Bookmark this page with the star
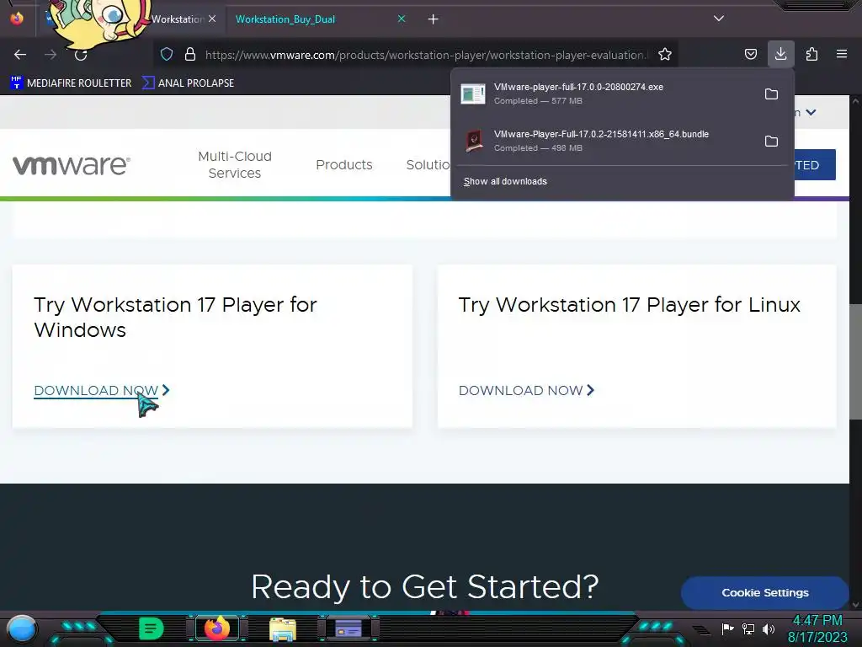 (x=665, y=54)
